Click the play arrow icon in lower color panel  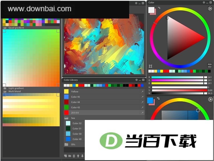click(x=210, y=99)
